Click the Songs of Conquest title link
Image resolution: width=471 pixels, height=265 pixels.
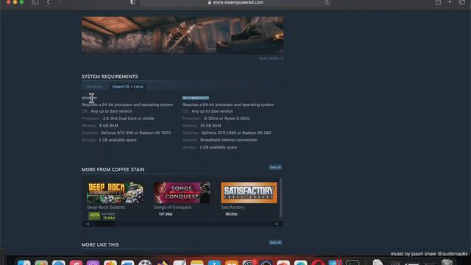tap(172, 208)
